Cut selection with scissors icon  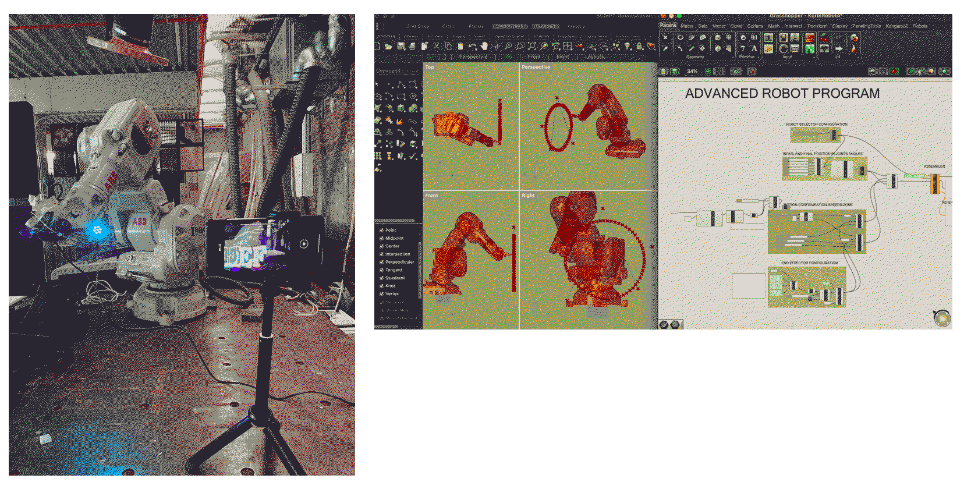(437, 47)
